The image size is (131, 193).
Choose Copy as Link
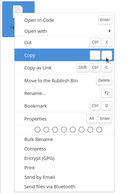pos(64,68)
